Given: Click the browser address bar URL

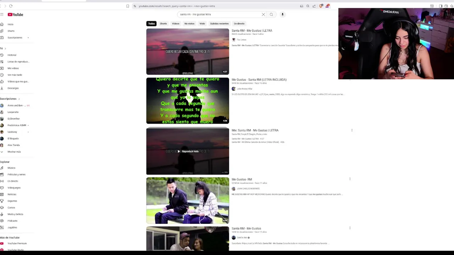Looking at the screenshot, I should tap(177, 6).
